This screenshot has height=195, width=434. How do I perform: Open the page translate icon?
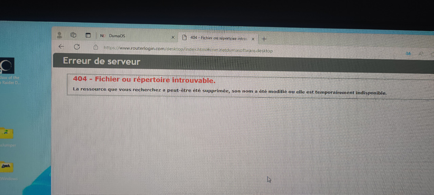[x=409, y=53]
